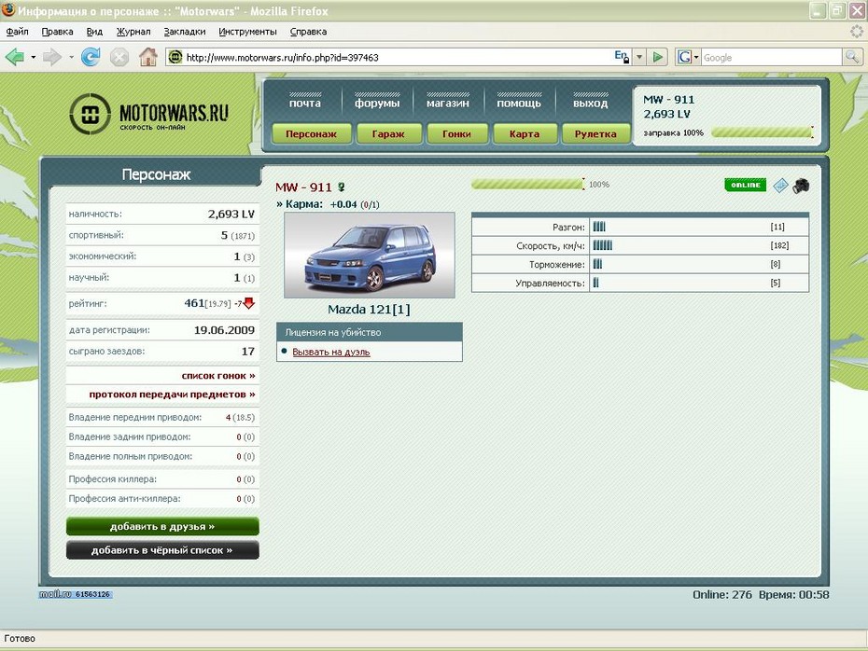The image size is (868, 651).
Task: Click the Firefox Back arrow button
Action: pos(15,57)
